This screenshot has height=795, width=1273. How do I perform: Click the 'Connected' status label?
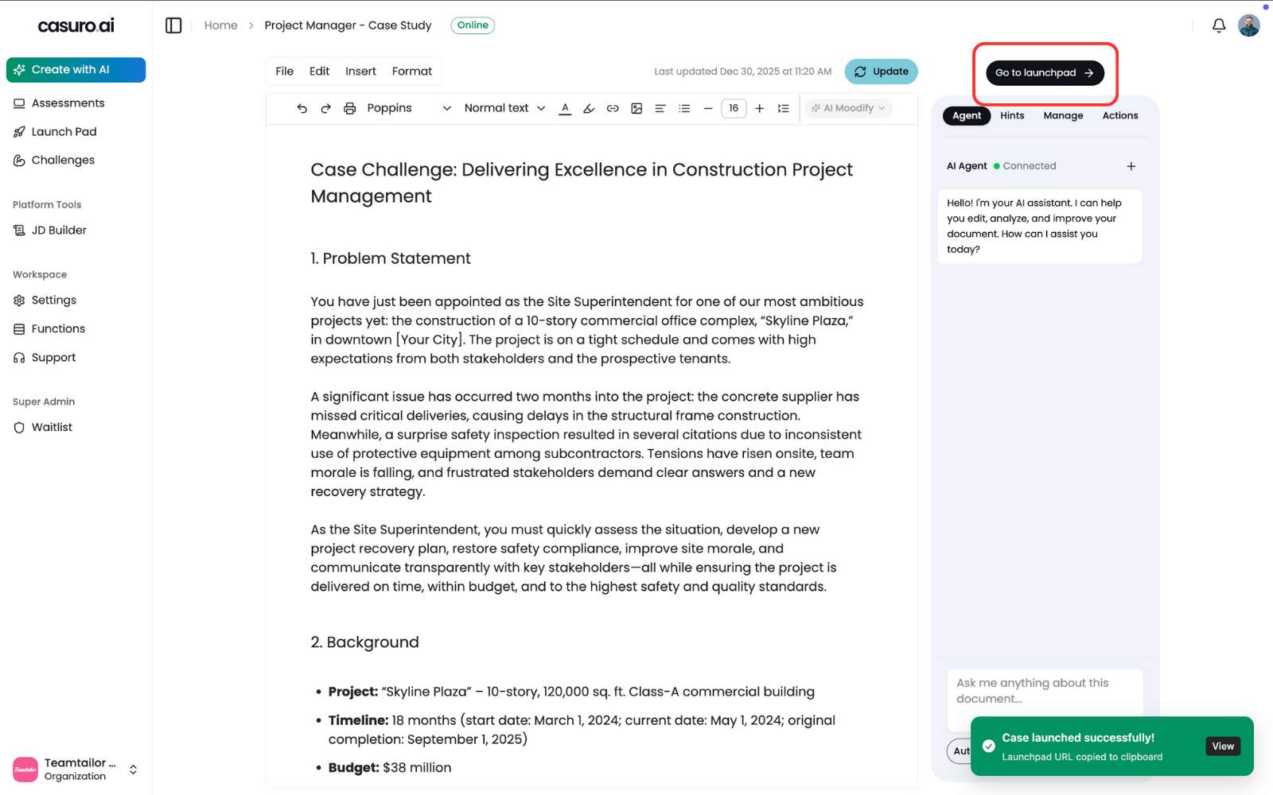click(1029, 166)
